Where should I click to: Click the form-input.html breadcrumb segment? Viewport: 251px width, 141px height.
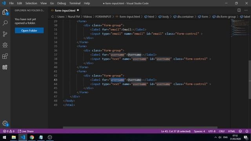click(x=128, y=16)
